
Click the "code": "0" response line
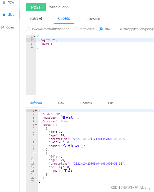click(52, 114)
